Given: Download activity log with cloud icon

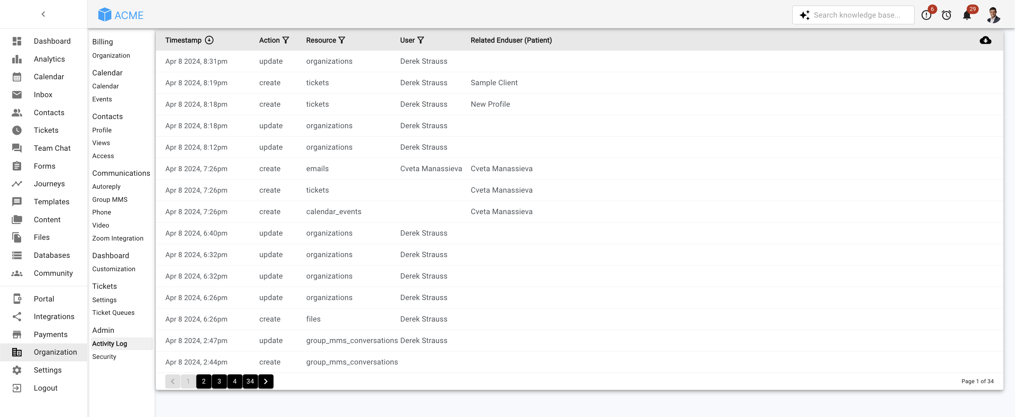Looking at the screenshot, I should [x=985, y=40].
